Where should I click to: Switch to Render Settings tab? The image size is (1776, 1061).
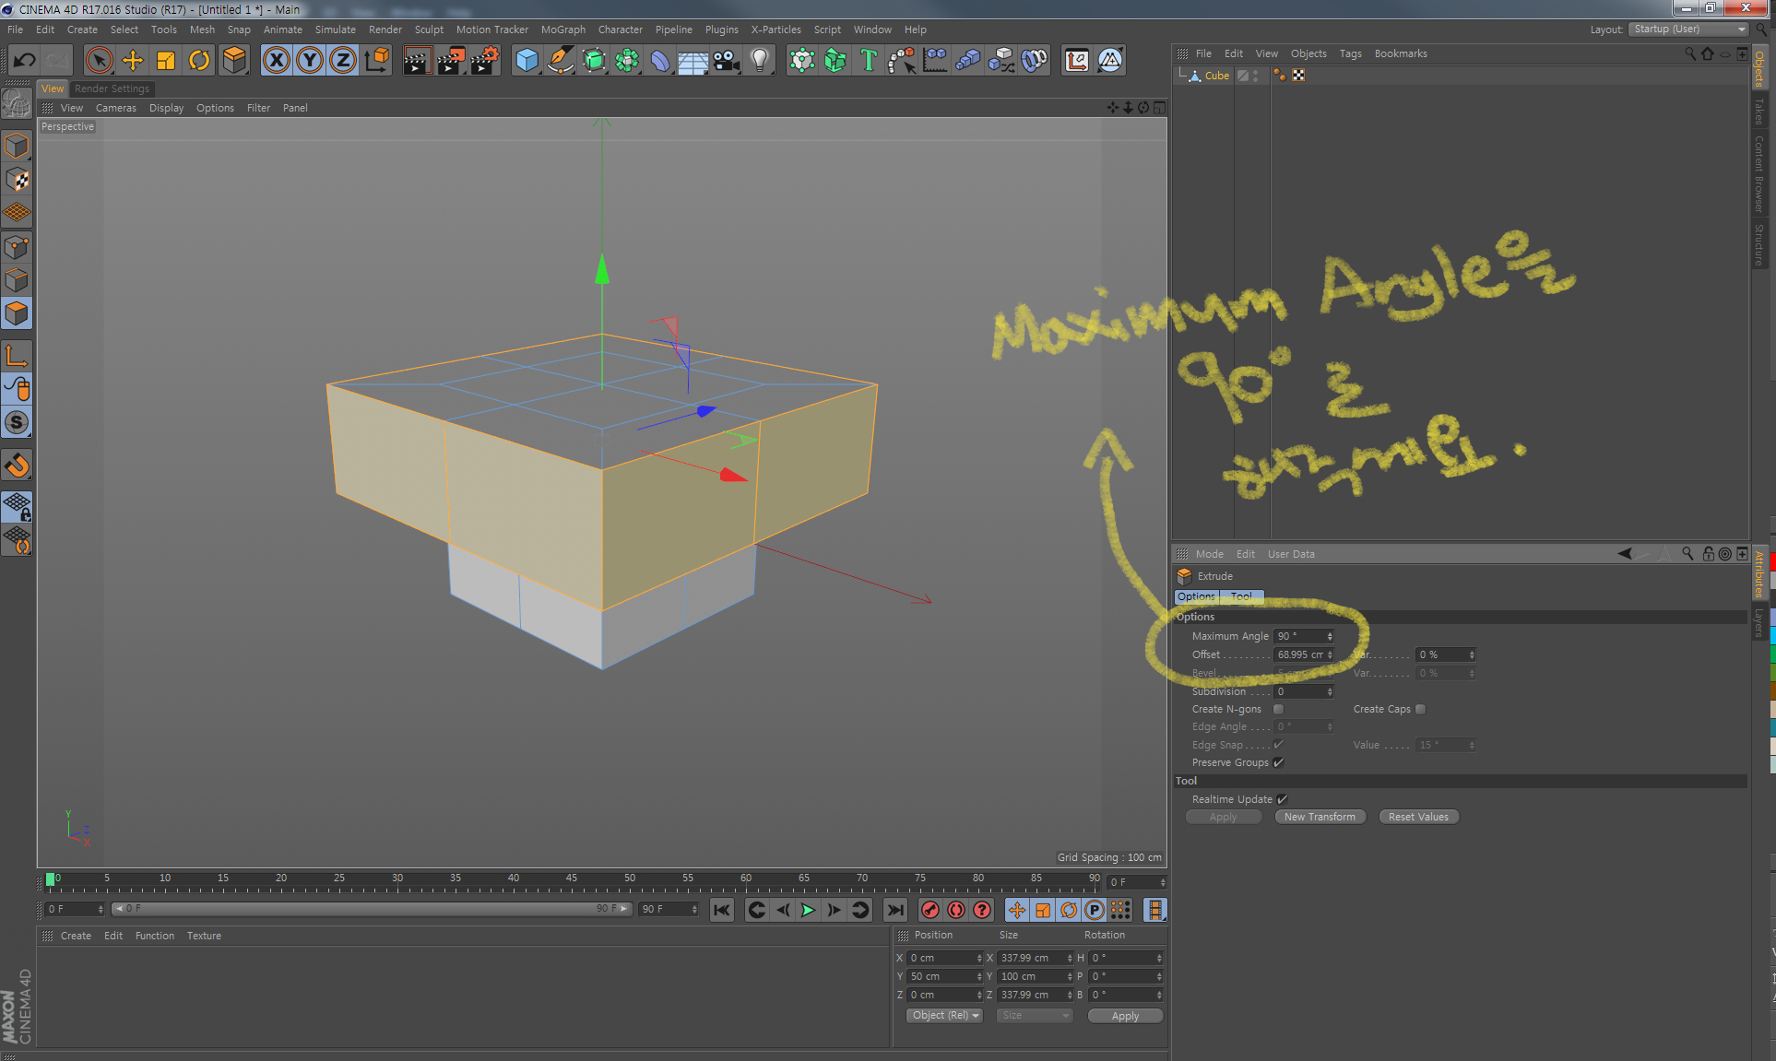[112, 88]
